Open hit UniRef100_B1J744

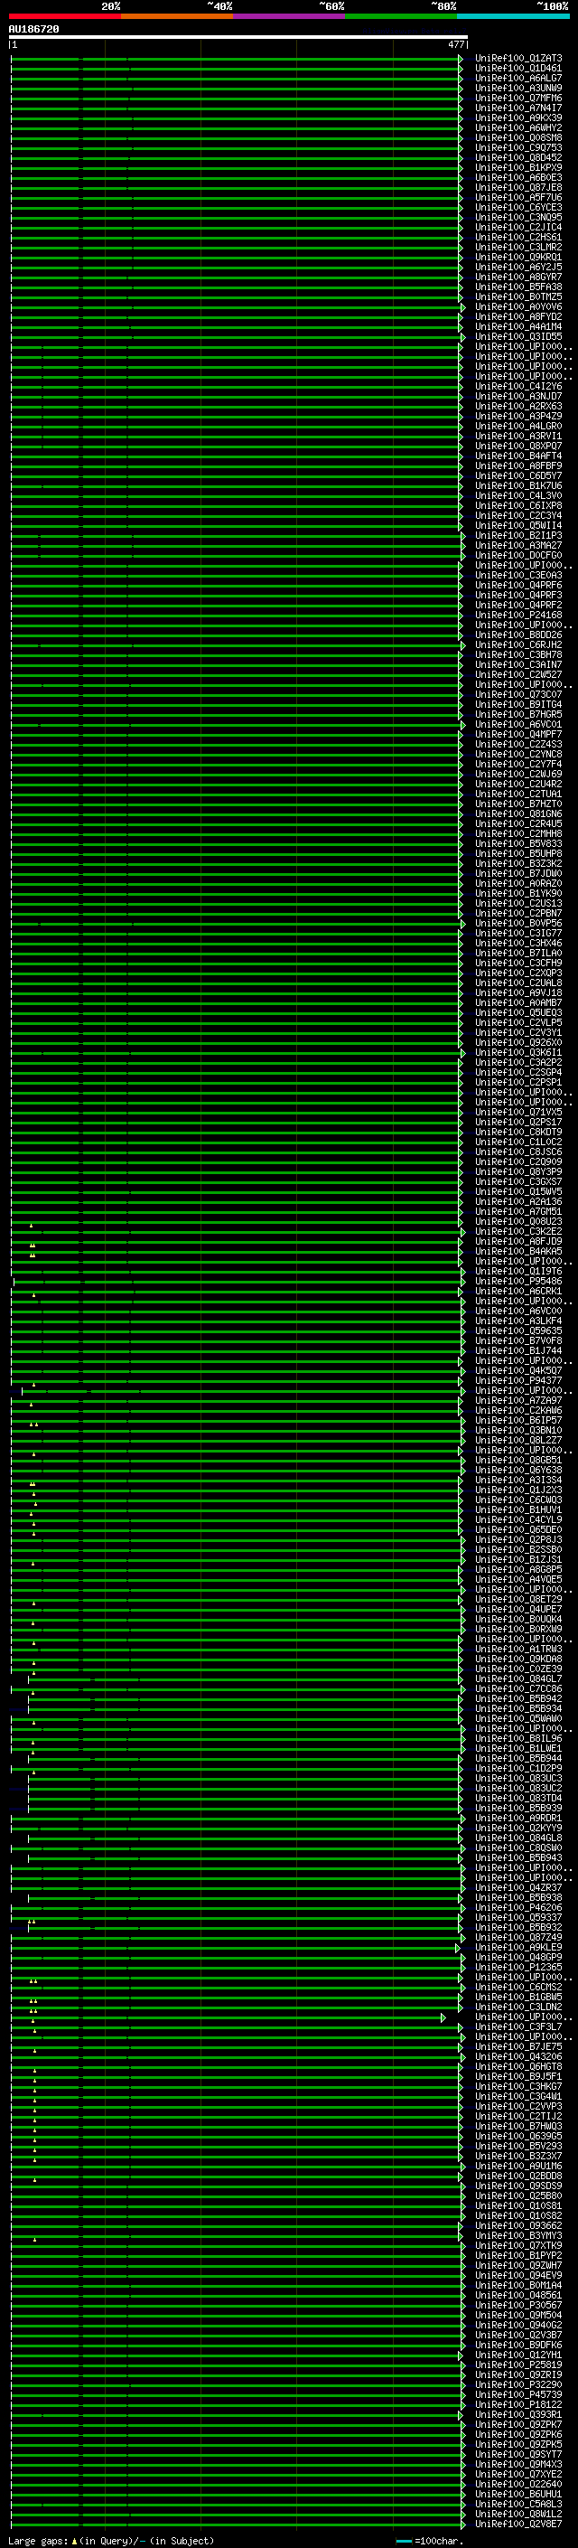tap(518, 1351)
